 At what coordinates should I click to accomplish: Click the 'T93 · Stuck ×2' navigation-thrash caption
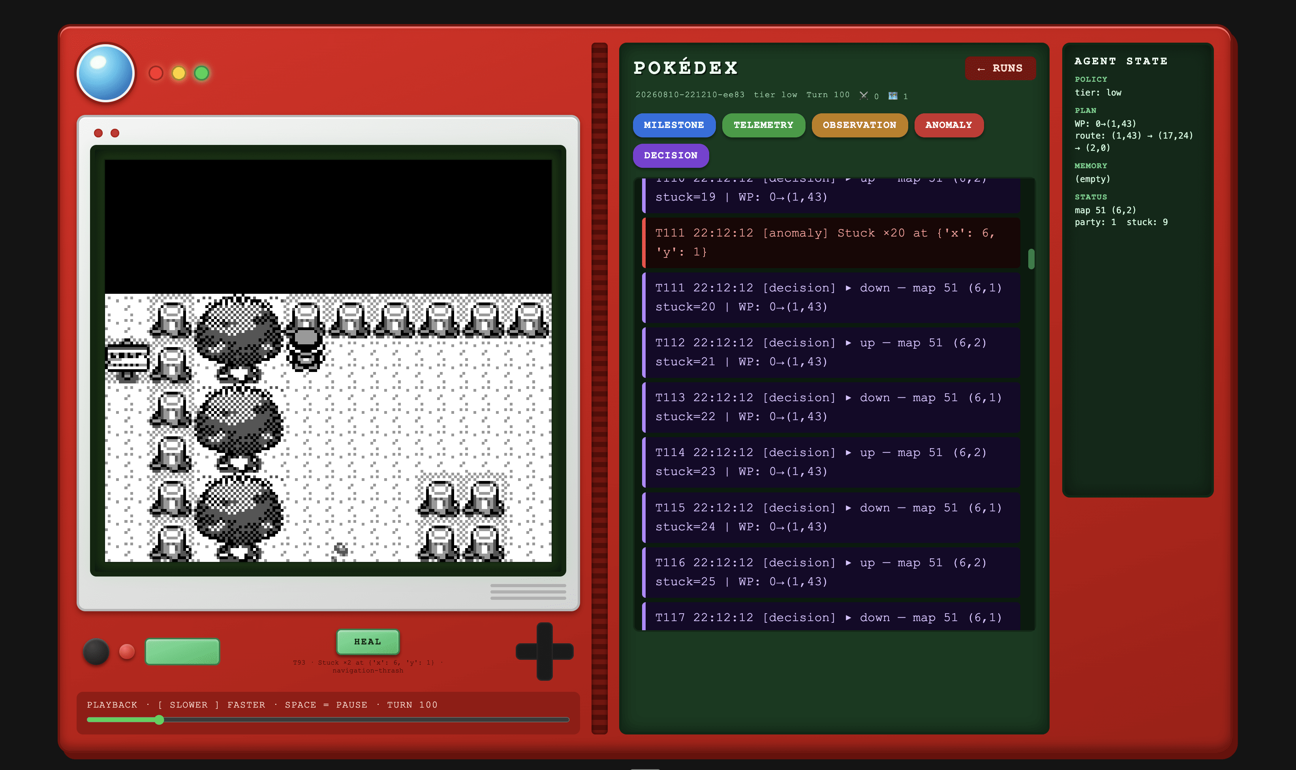click(x=368, y=666)
